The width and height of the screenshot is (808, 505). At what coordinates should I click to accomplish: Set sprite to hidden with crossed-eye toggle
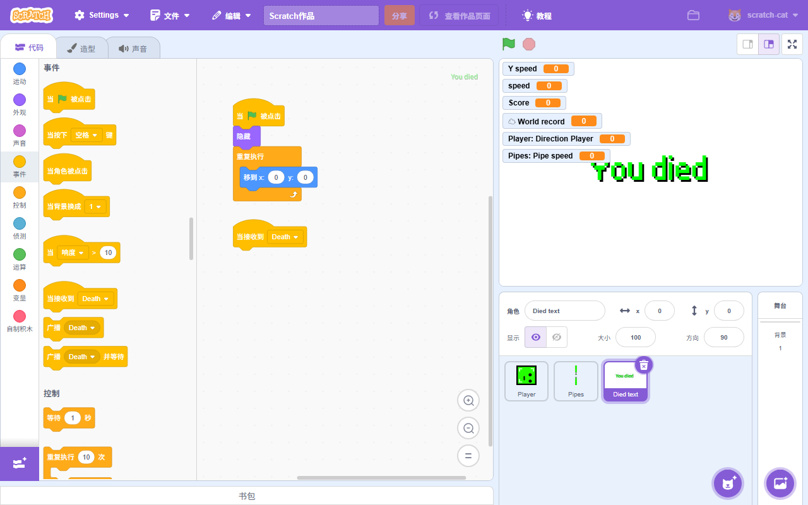(556, 337)
